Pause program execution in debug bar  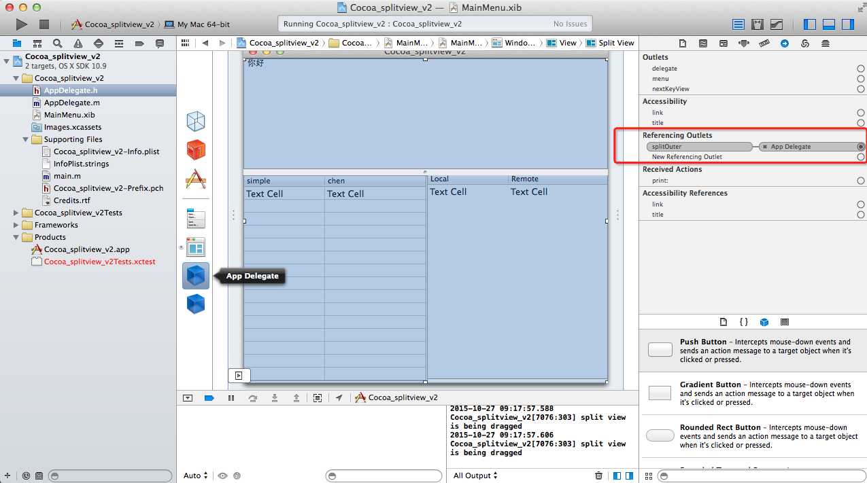231,398
